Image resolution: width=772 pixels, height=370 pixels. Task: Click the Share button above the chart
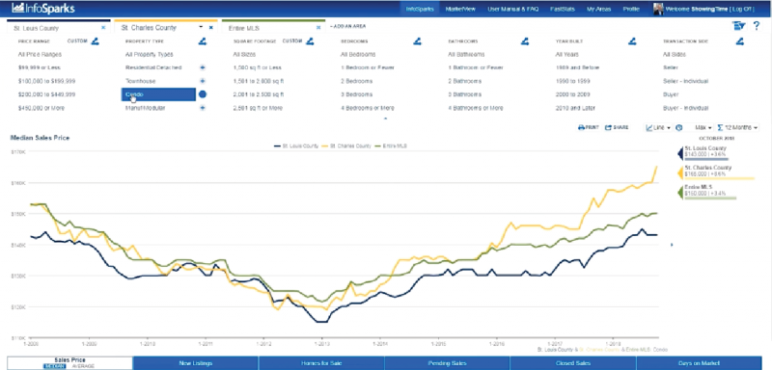click(x=617, y=127)
